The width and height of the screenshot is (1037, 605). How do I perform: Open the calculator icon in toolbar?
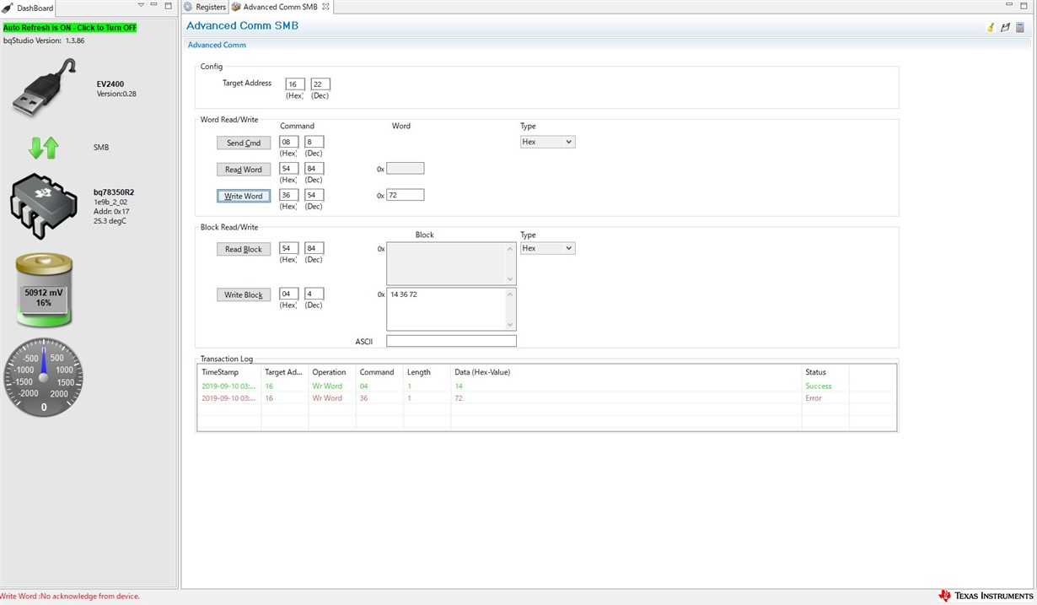1019,28
